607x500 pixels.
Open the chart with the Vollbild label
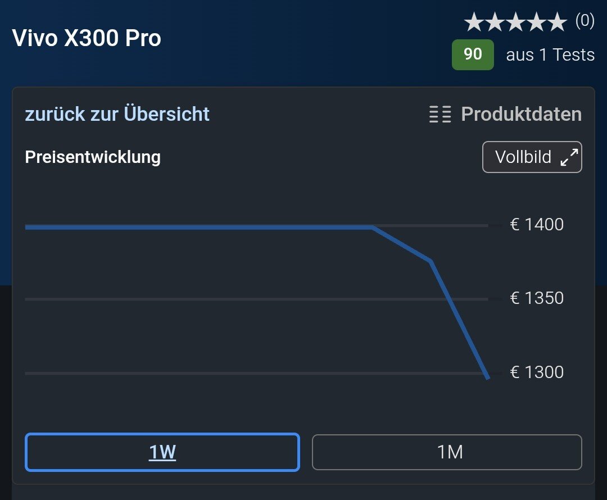[523, 157]
